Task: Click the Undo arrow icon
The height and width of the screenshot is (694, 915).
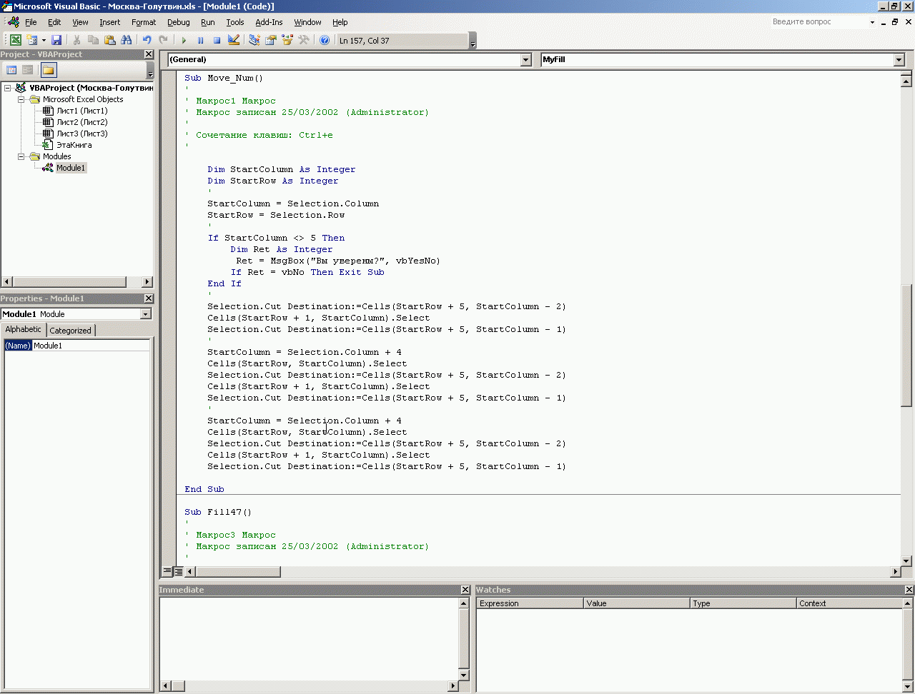Action: coord(147,40)
